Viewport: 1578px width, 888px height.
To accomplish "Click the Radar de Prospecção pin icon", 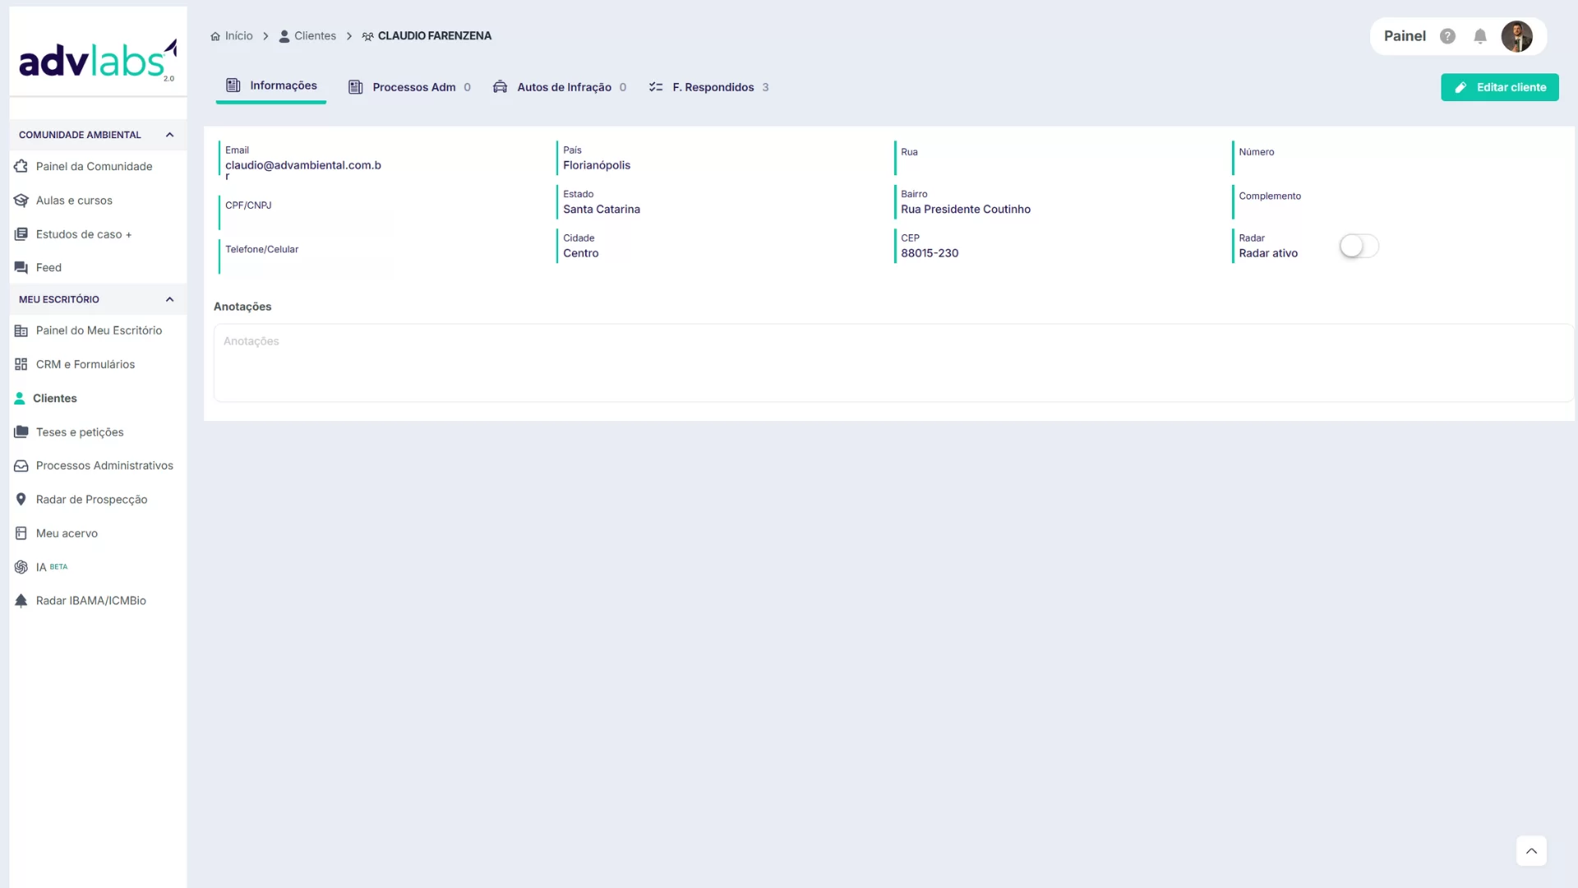I will pyautogui.click(x=21, y=500).
